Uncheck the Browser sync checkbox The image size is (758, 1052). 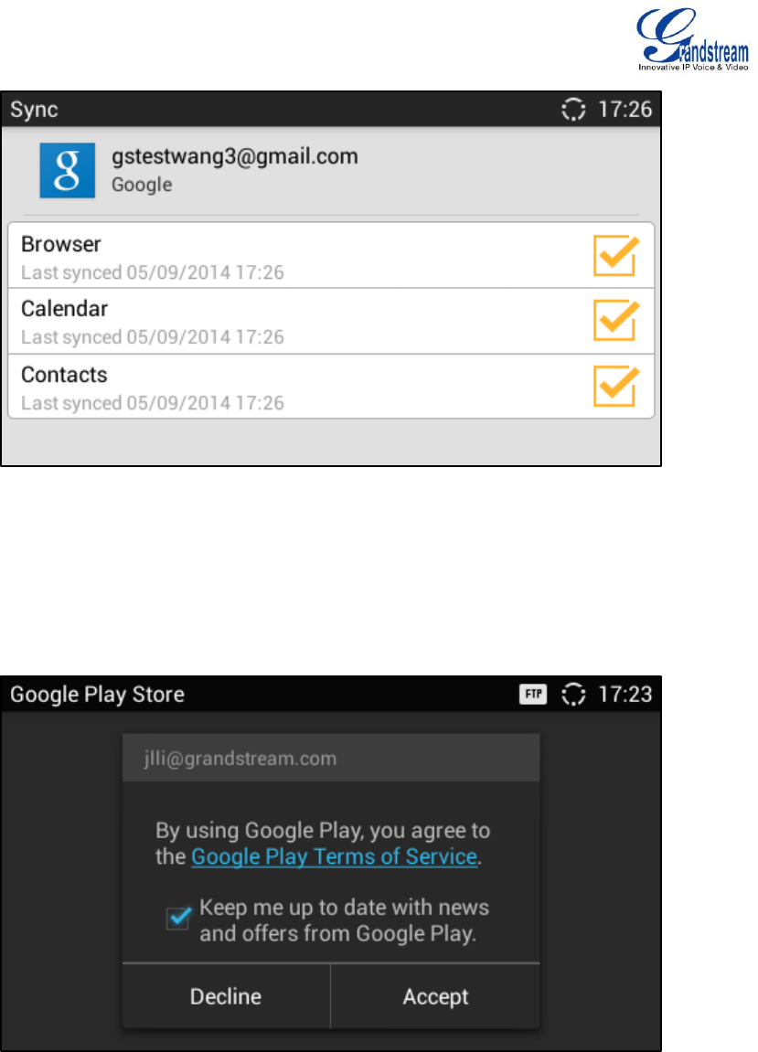coord(615,255)
